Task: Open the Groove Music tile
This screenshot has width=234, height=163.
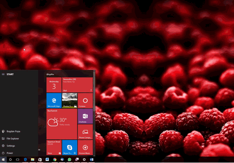Action: pos(85,148)
